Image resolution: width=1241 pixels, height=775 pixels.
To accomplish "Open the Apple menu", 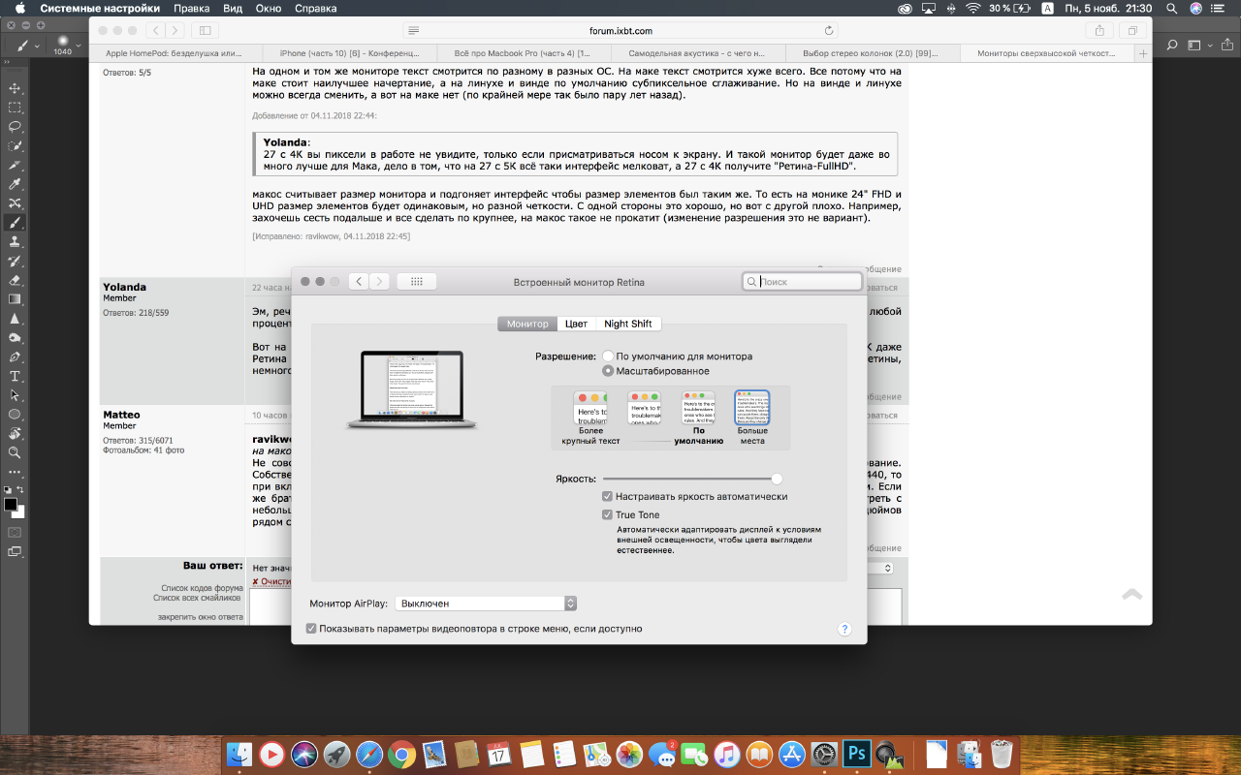I will pos(19,8).
